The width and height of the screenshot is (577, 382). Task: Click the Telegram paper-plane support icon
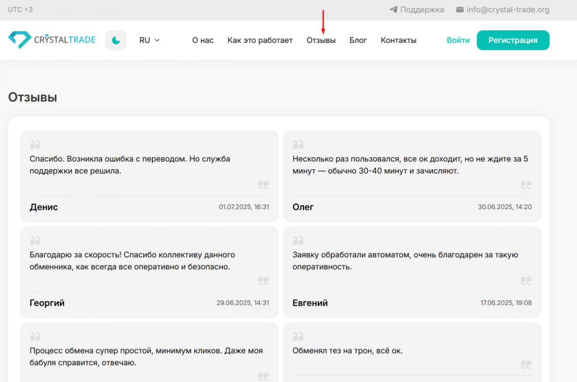coord(393,10)
